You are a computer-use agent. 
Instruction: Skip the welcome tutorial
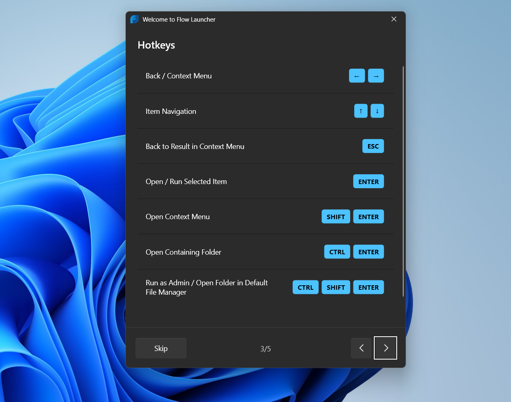[161, 348]
